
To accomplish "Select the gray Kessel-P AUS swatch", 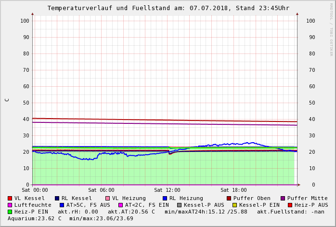I will click(x=180, y=205).
